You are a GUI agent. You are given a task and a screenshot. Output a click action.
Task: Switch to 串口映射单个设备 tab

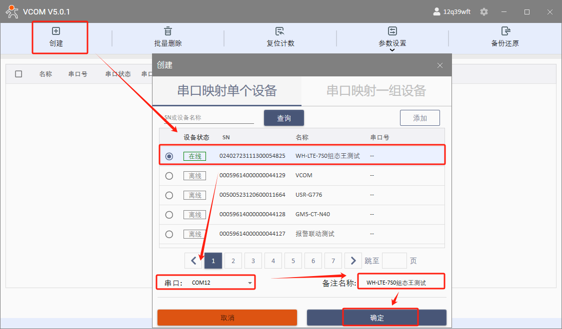227,91
